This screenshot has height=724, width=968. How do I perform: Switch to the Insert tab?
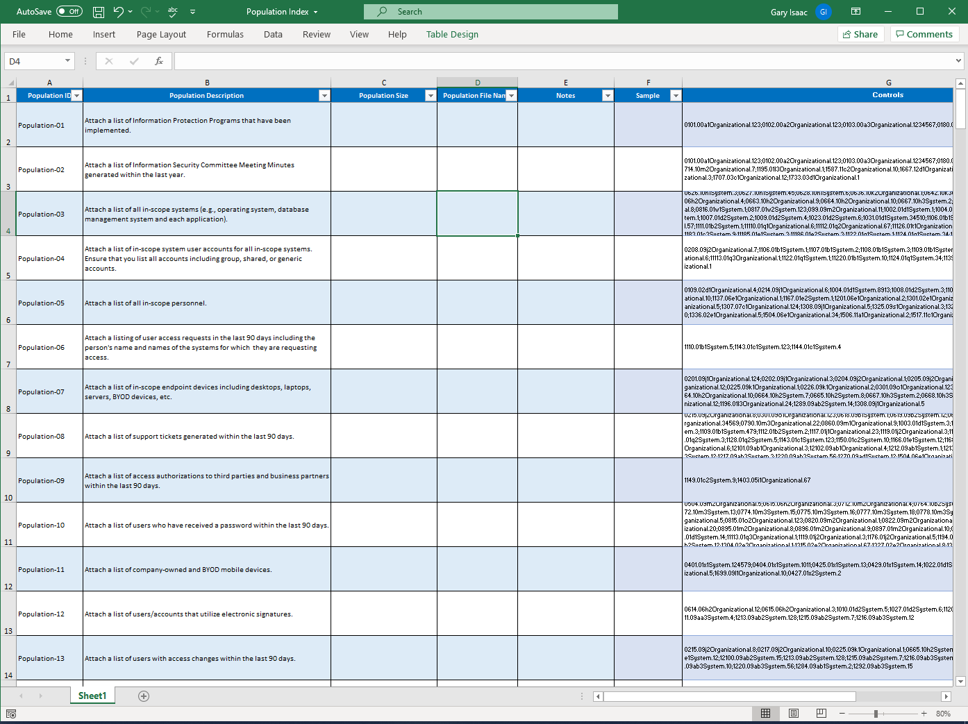pyautogui.click(x=104, y=34)
